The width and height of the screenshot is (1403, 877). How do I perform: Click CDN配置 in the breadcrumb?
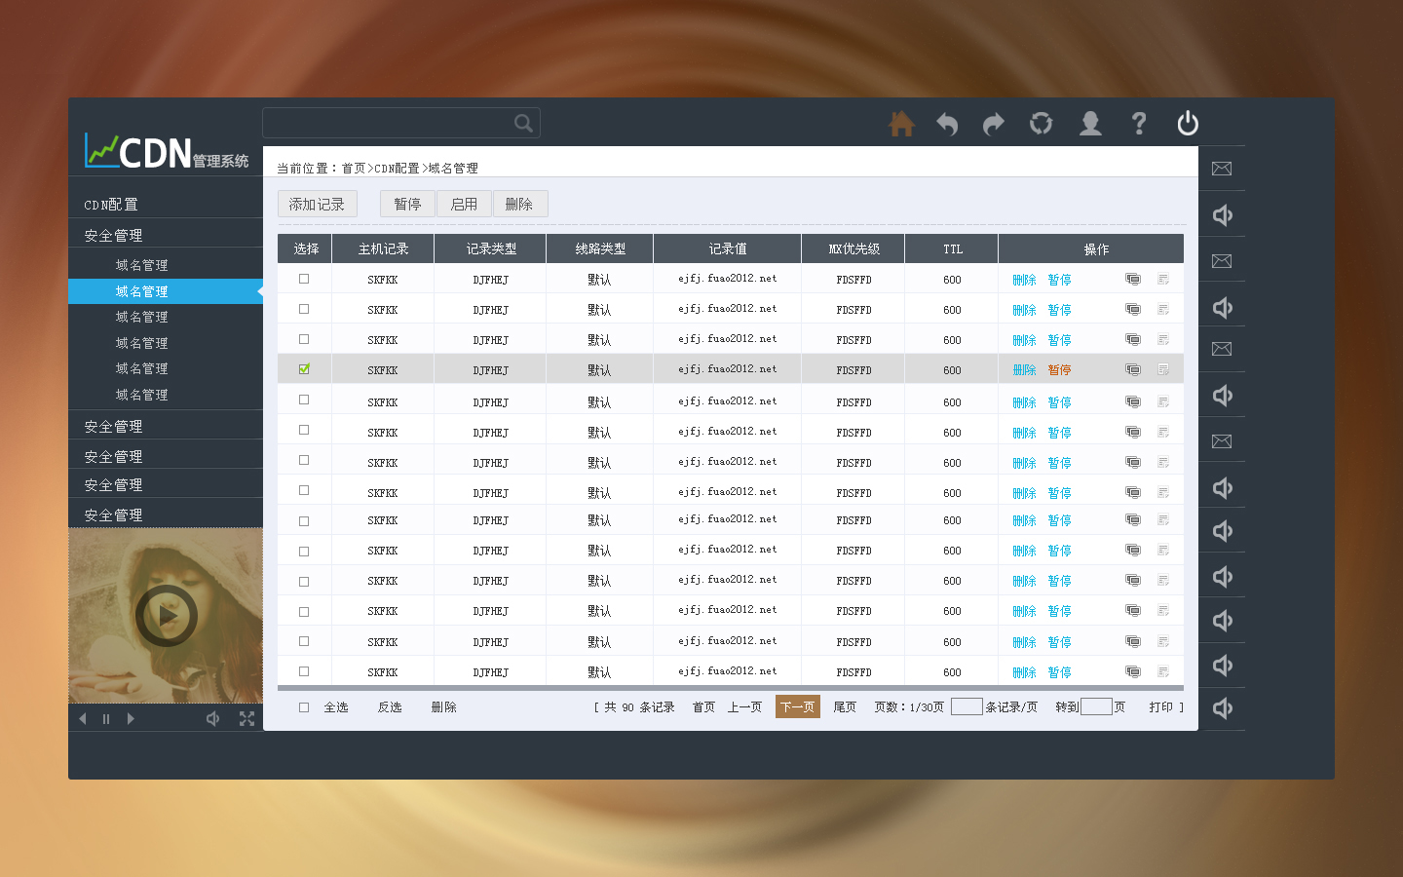pos(397,169)
